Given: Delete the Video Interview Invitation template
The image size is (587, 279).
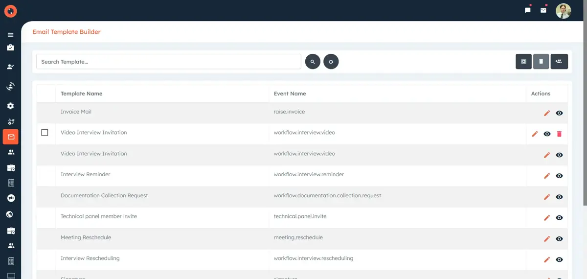Looking at the screenshot, I should 559,134.
